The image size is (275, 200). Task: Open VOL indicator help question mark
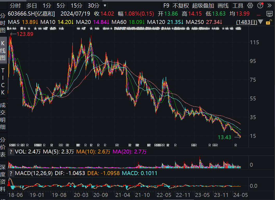(11, 152)
